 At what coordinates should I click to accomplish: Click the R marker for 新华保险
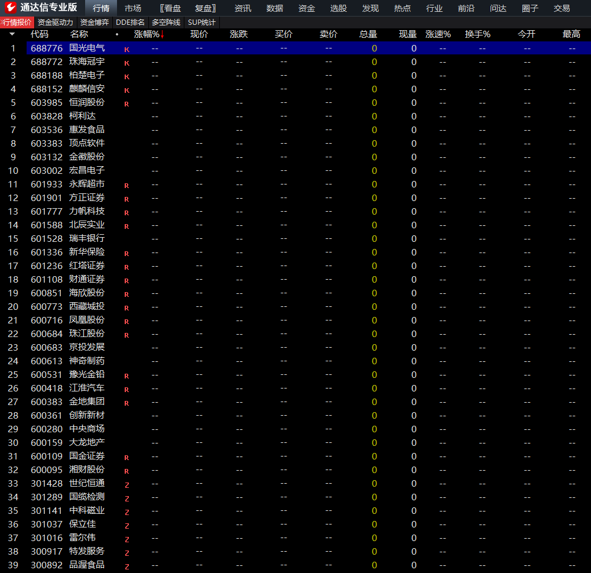pos(126,254)
